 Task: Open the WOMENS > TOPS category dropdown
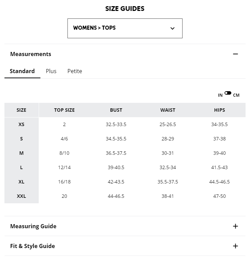click(125, 28)
